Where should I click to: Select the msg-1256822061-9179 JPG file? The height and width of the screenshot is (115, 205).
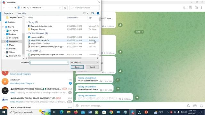(x=40, y=41)
